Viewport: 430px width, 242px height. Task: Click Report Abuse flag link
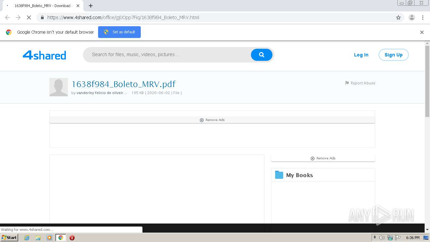coord(360,83)
